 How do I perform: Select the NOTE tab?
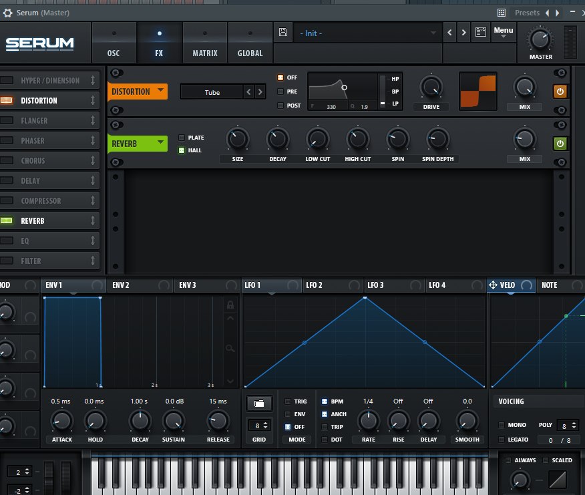coord(560,285)
